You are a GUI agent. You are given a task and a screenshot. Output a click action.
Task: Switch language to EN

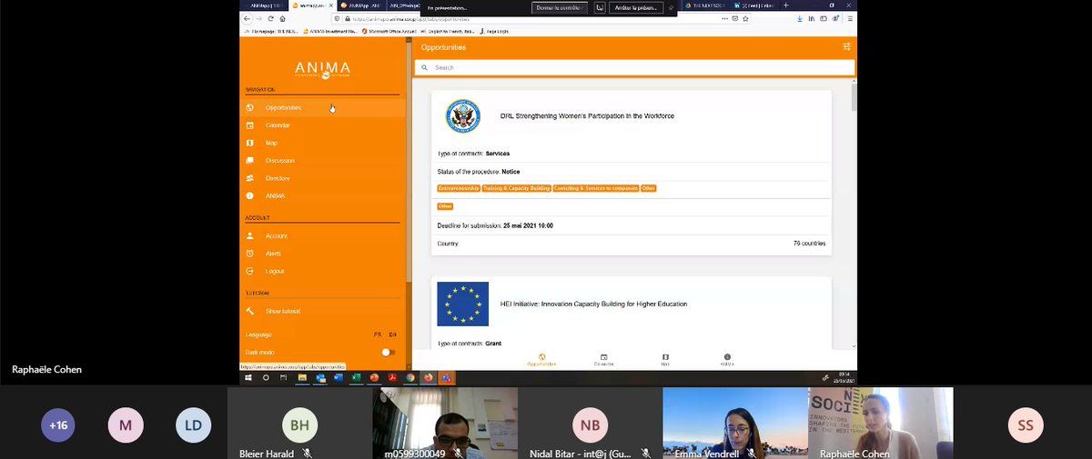tap(392, 334)
